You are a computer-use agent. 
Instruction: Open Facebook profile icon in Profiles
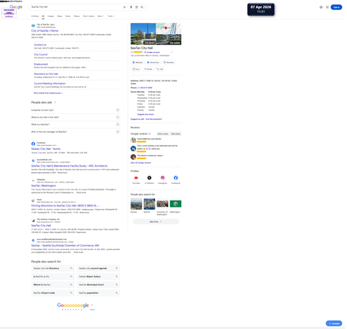coord(176,178)
